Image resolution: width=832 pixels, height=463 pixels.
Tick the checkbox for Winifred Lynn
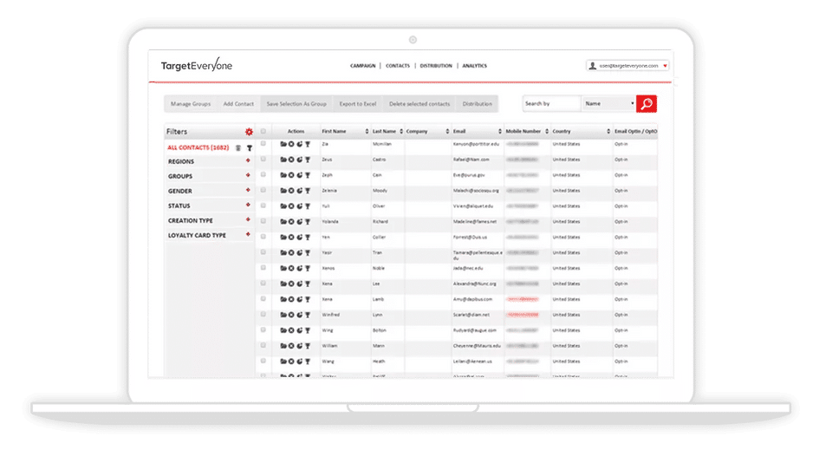[263, 315]
